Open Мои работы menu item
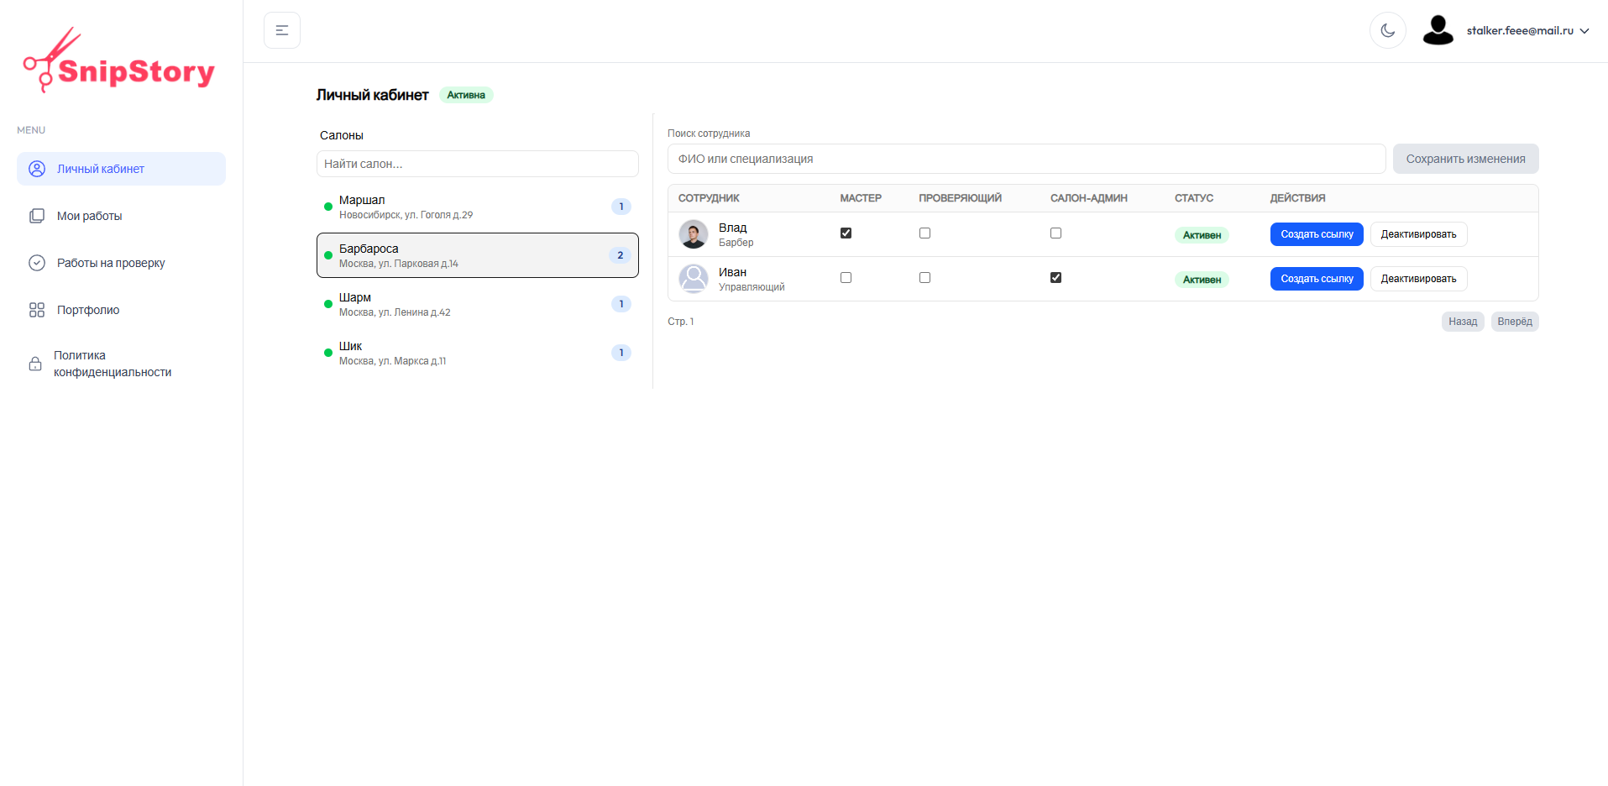Image resolution: width=1608 pixels, height=786 pixels. coord(121,216)
